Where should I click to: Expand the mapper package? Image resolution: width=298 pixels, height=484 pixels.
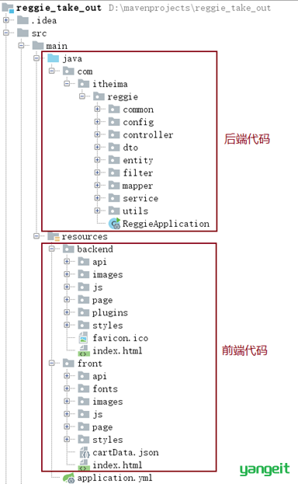[x=97, y=185]
